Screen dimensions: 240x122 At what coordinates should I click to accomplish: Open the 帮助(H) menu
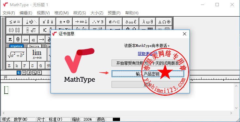tap(132, 13)
